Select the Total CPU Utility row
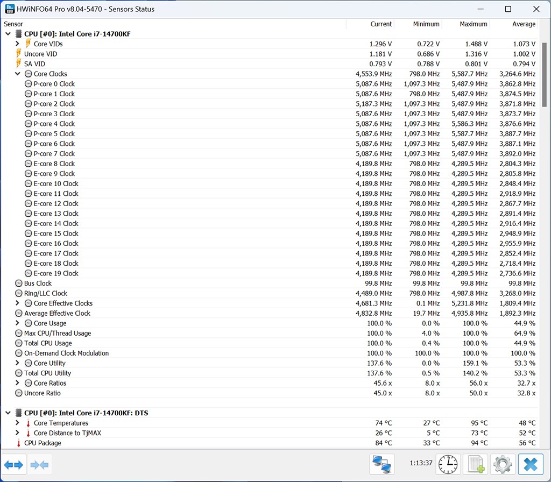The image size is (551, 482). [270, 373]
